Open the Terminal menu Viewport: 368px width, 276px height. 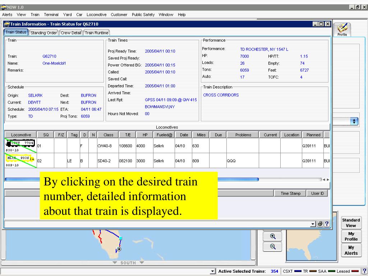51,14
